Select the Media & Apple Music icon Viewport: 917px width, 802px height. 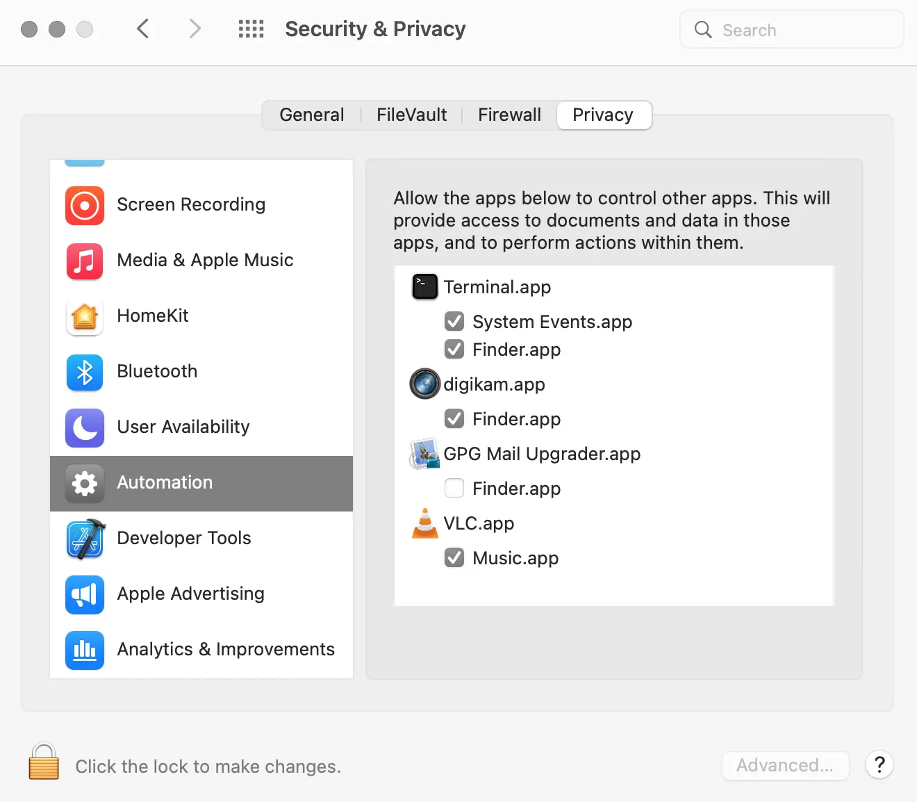click(85, 261)
